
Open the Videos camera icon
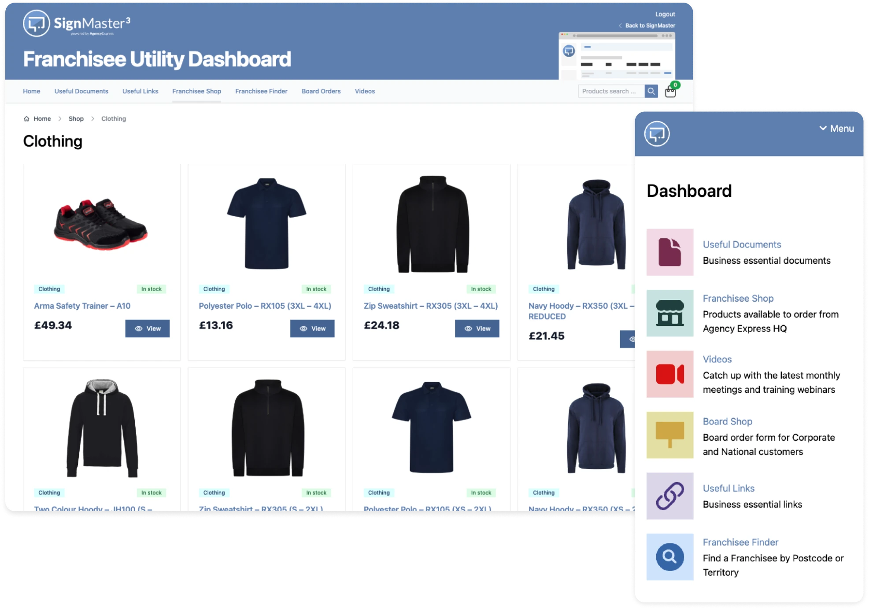tap(669, 374)
